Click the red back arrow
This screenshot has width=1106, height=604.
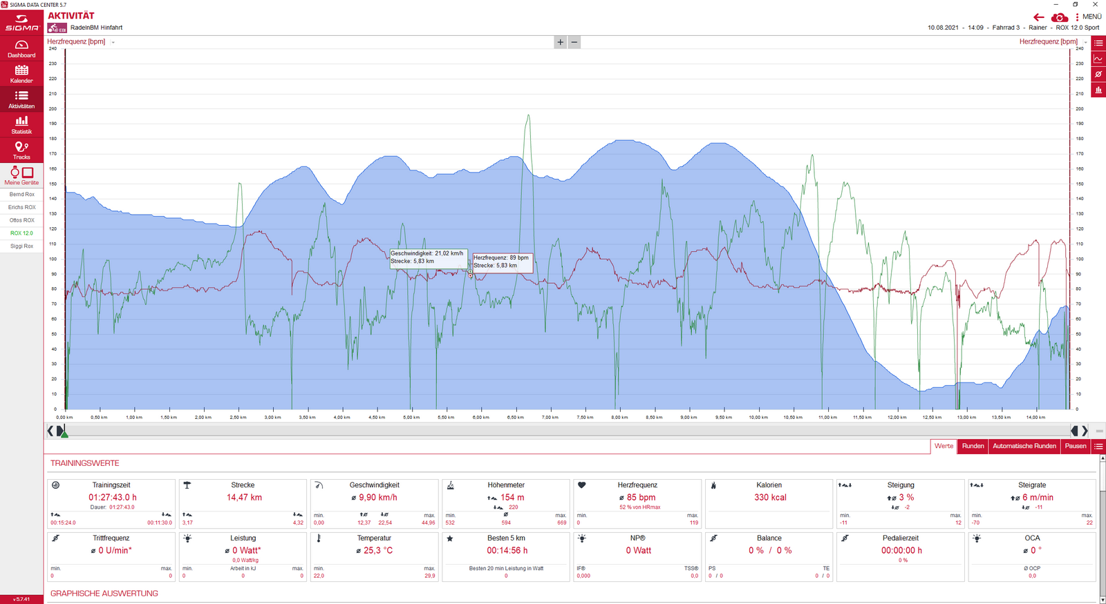click(1038, 17)
